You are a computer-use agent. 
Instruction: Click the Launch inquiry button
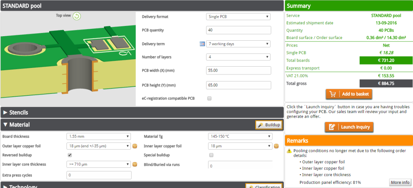[x=349, y=127]
